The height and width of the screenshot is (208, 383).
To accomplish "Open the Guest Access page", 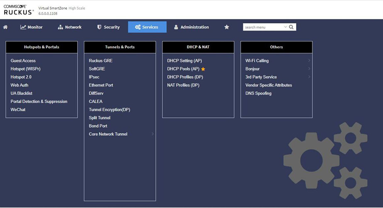I will [23, 61].
